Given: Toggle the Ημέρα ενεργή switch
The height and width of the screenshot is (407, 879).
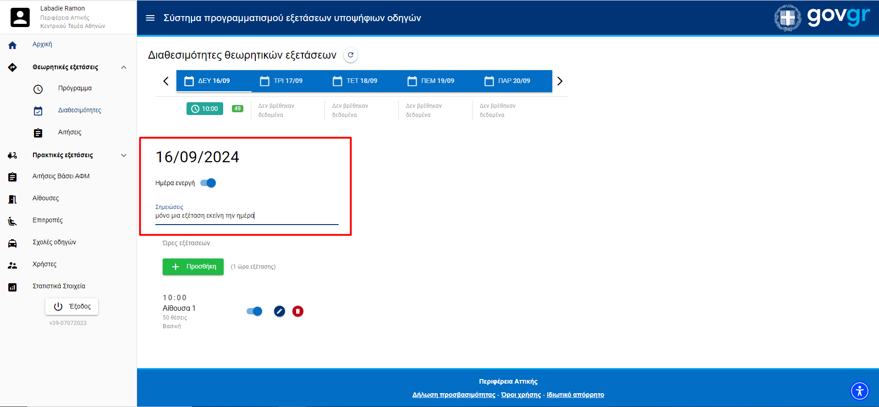Looking at the screenshot, I should click(x=209, y=183).
